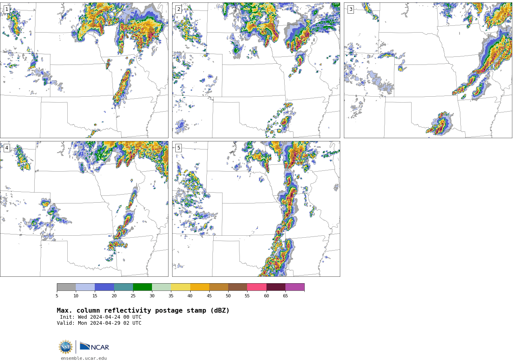Open ensemble member 5 reflectivity map

[256, 209]
